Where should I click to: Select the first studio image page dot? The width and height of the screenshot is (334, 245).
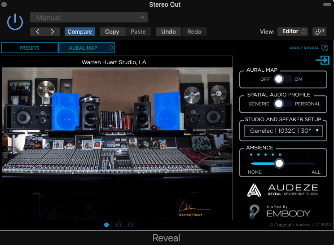pyautogui.click(x=106, y=225)
